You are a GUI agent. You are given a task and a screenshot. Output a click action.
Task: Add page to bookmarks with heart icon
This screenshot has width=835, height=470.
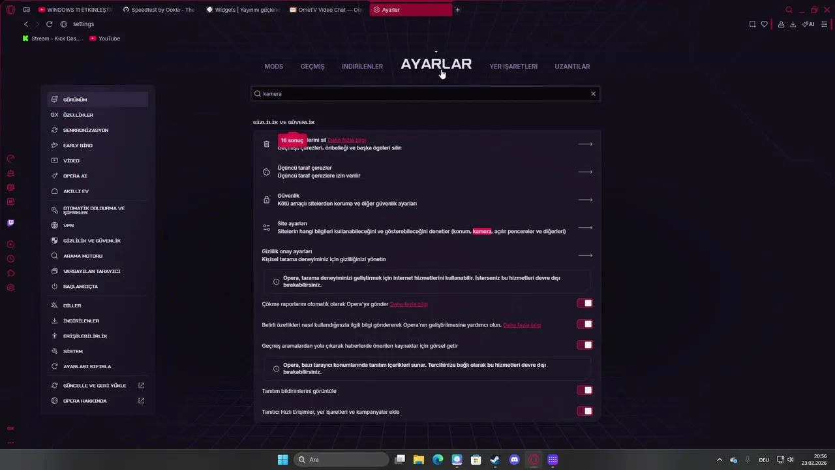765,24
